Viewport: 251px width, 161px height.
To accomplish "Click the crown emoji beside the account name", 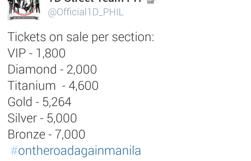I will (x=150, y=1).
